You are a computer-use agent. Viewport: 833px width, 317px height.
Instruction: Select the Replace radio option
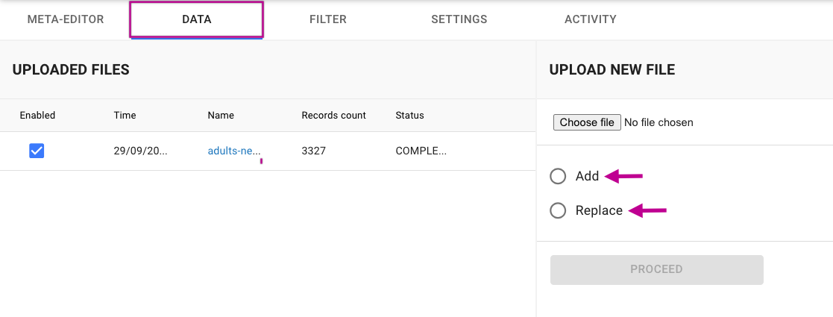pos(558,210)
